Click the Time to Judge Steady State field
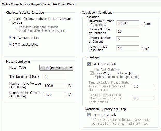Screen dimensions: 161x131 point(143,86)
